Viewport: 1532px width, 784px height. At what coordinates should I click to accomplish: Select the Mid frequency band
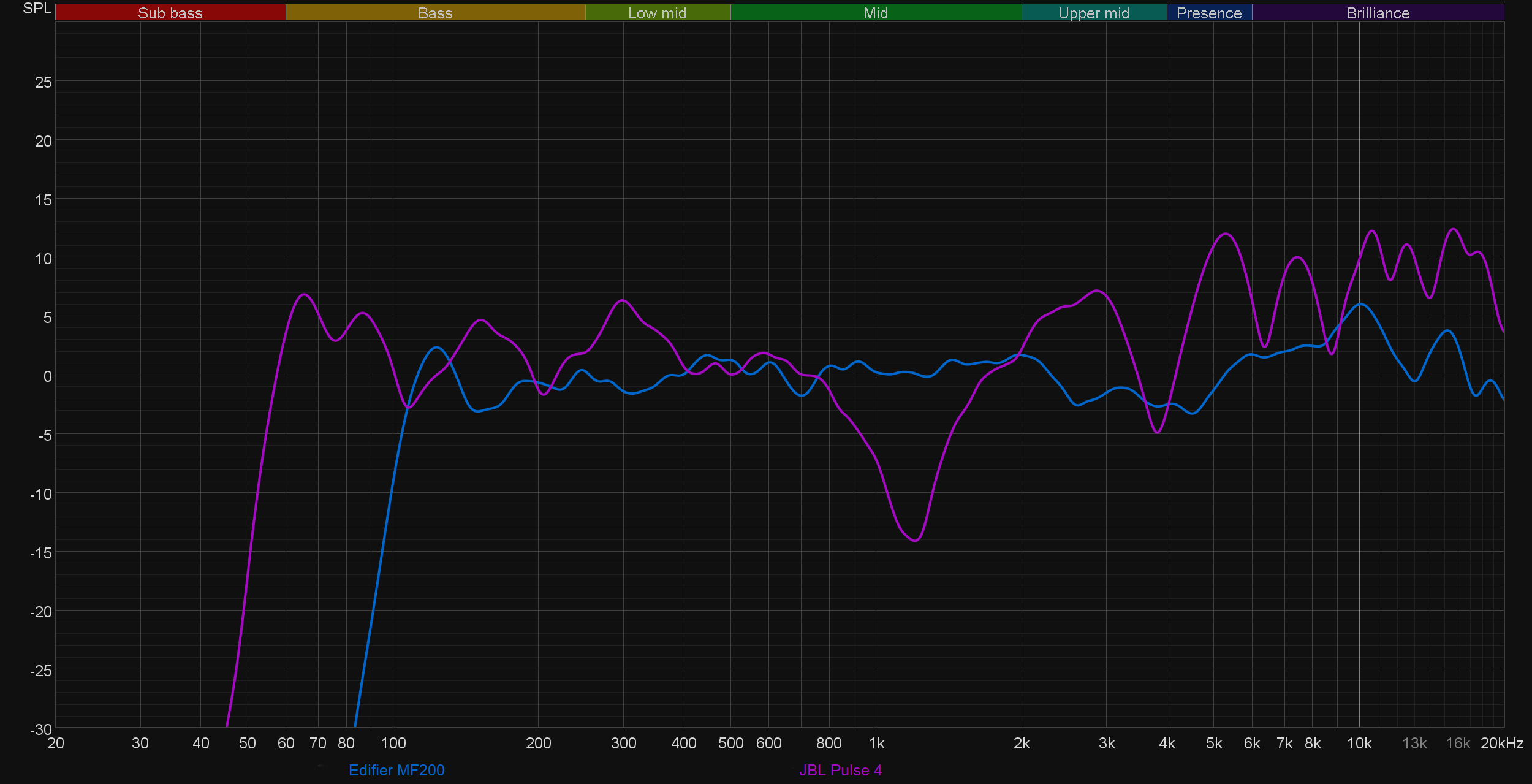point(875,13)
